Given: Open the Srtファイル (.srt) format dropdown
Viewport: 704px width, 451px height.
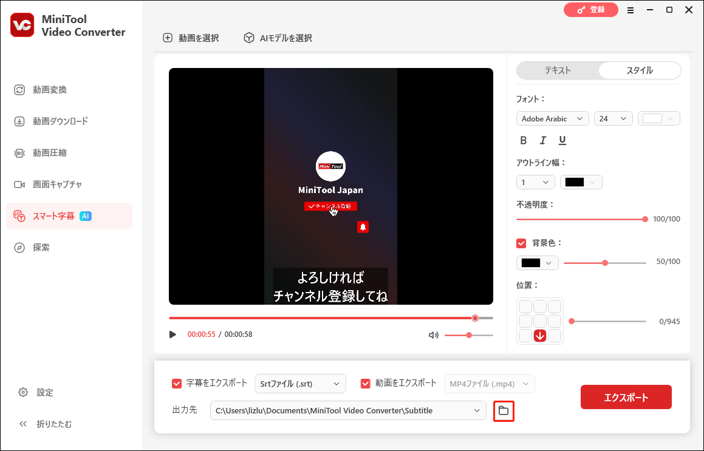Looking at the screenshot, I should click(x=300, y=384).
